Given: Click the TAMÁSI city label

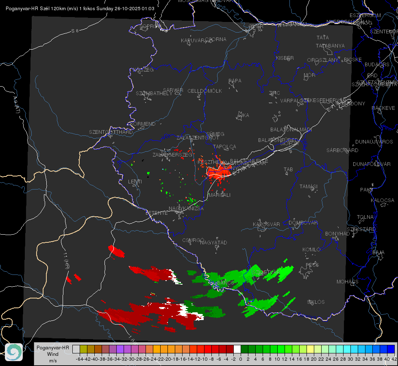Looking at the screenshot, I should [309, 186].
